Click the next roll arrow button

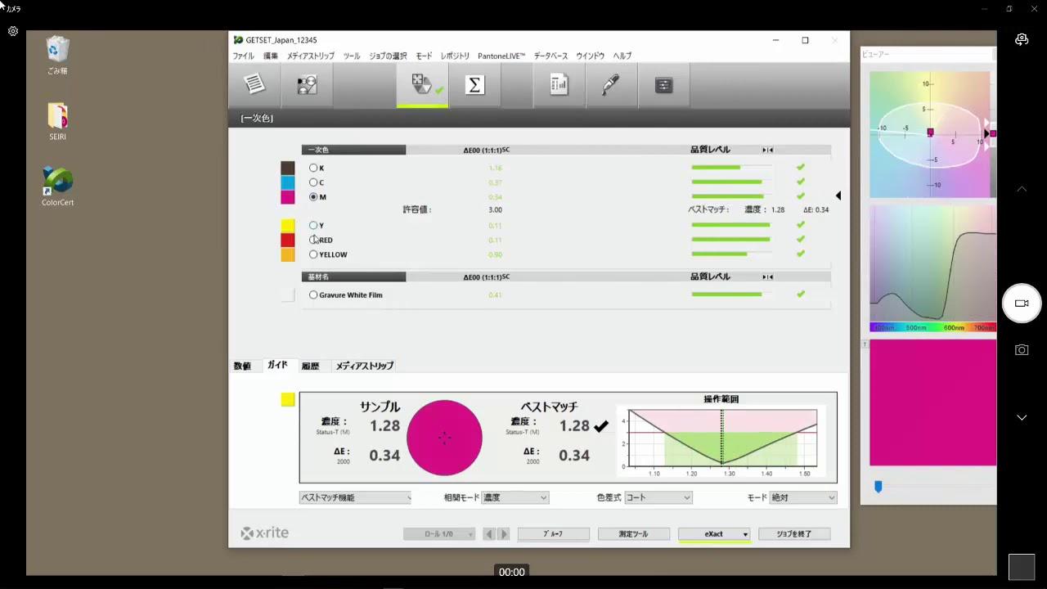pos(504,534)
